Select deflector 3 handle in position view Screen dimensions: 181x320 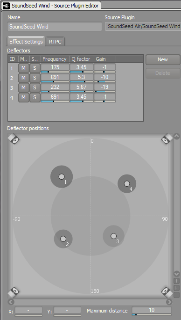114,236
